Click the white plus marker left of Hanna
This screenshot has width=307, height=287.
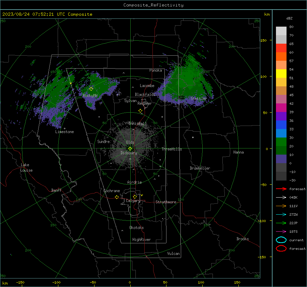[193, 137]
